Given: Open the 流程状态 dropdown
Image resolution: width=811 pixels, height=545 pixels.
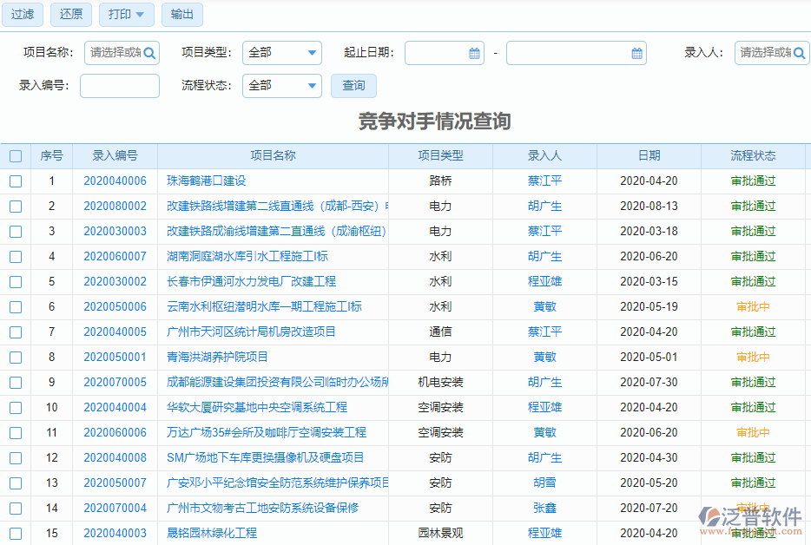Looking at the screenshot, I should pyautogui.click(x=281, y=86).
